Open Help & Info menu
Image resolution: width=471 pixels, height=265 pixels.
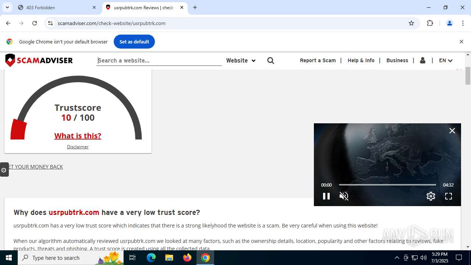click(361, 60)
